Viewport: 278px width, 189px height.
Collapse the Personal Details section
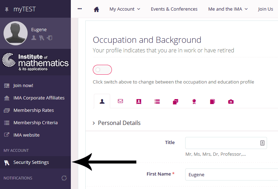117,123
